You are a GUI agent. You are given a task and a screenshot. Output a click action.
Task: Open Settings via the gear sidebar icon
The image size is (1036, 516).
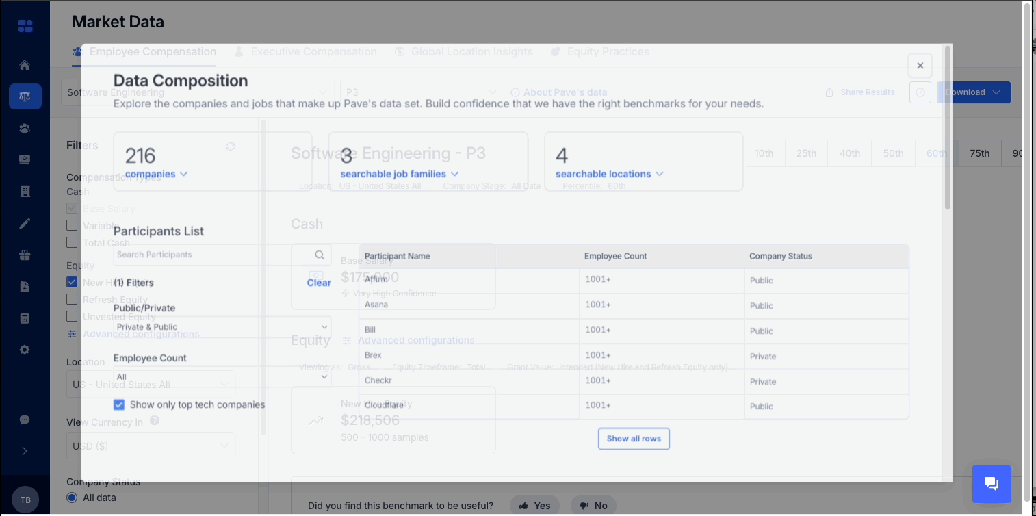coord(24,349)
